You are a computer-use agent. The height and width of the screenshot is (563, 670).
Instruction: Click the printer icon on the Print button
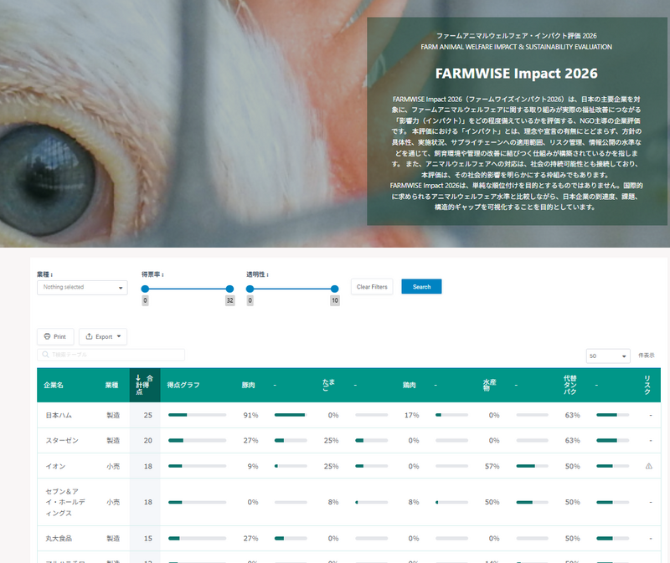click(46, 336)
